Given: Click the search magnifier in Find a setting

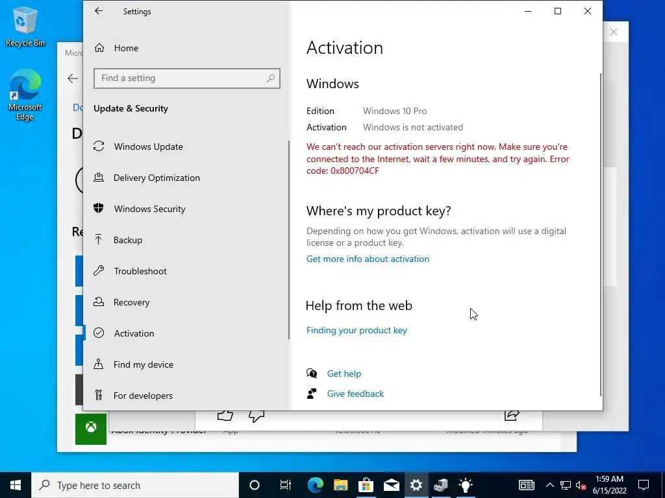Looking at the screenshot, I should click(271, 78).
